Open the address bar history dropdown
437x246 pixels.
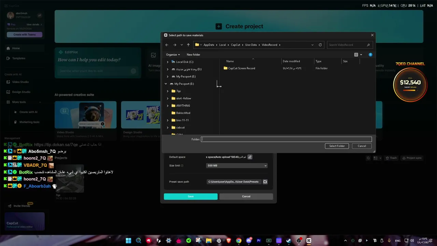312,45
